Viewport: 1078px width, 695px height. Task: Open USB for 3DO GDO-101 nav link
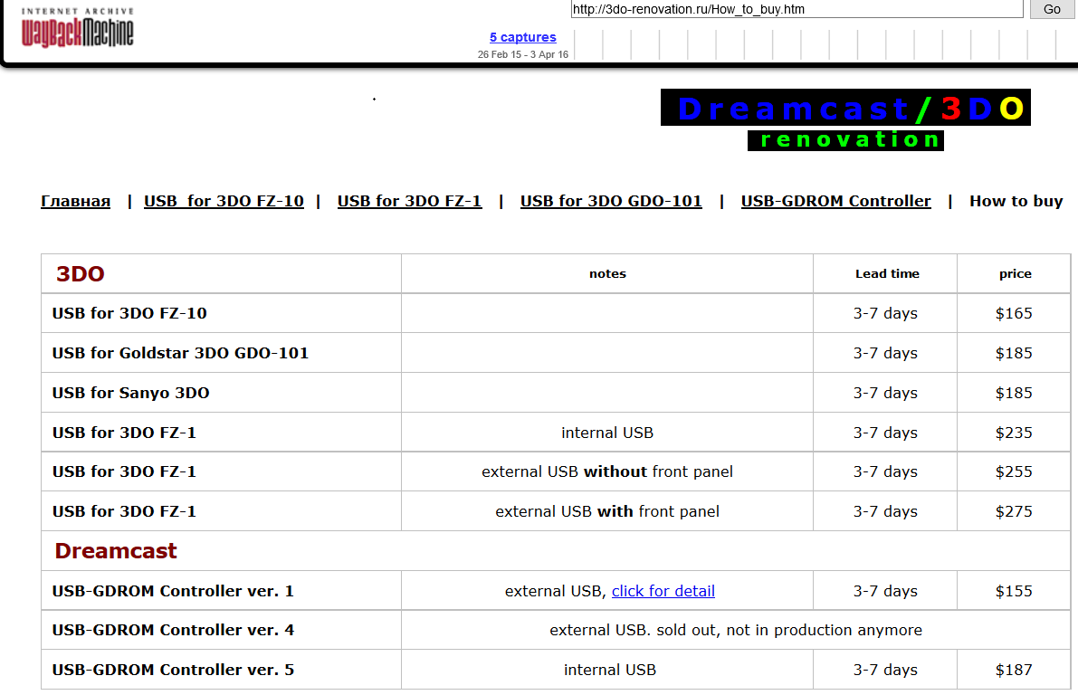(610, 202)
